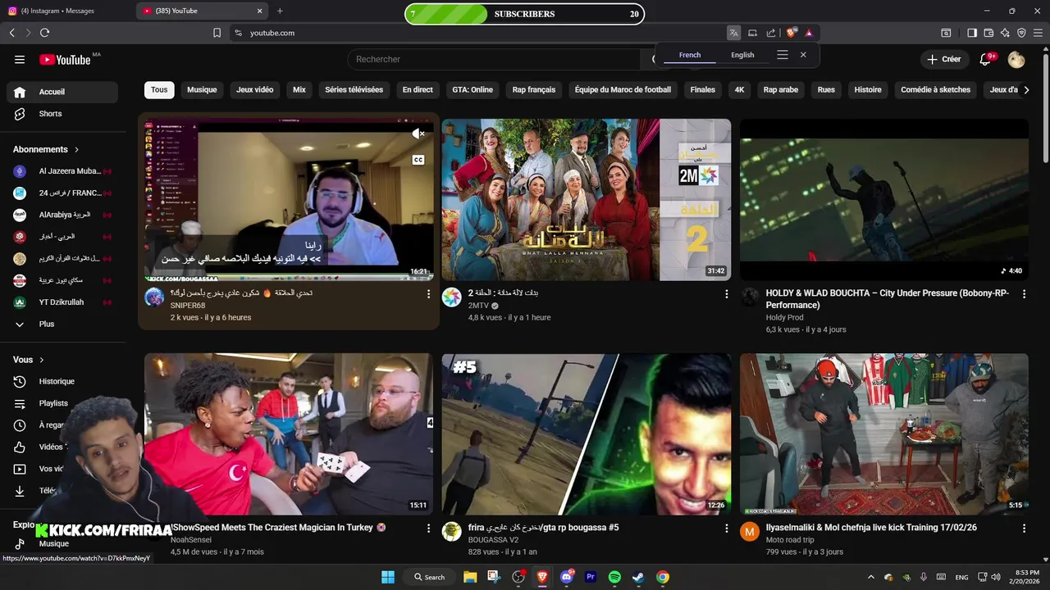Select the Rap français filter chip

534,90
